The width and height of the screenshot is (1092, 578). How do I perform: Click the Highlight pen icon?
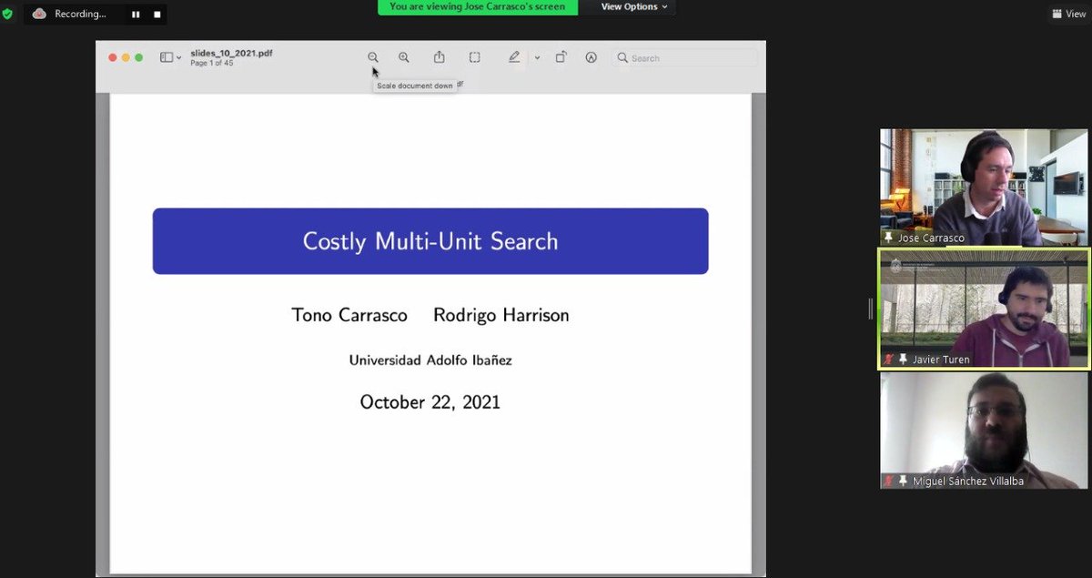[x=514, y=56]
